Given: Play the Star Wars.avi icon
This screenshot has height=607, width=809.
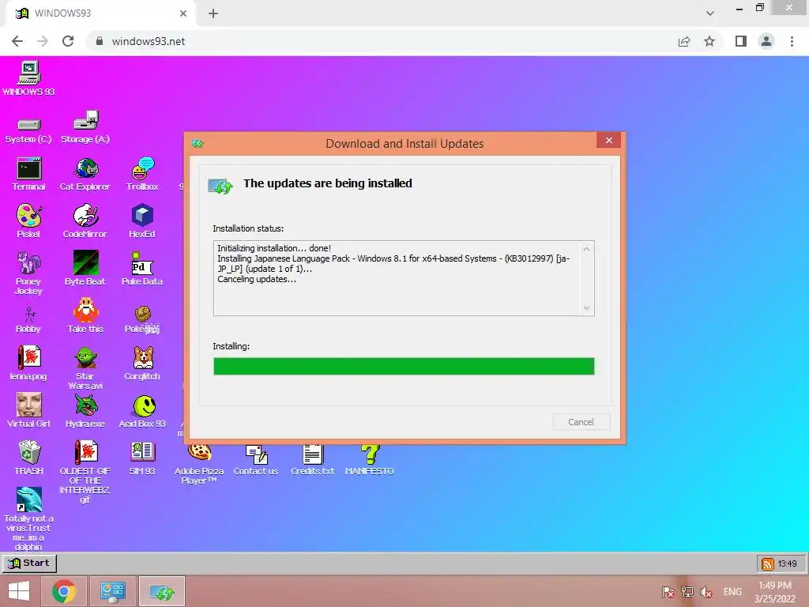Looking at the screenshot, I should coord(85,368).
